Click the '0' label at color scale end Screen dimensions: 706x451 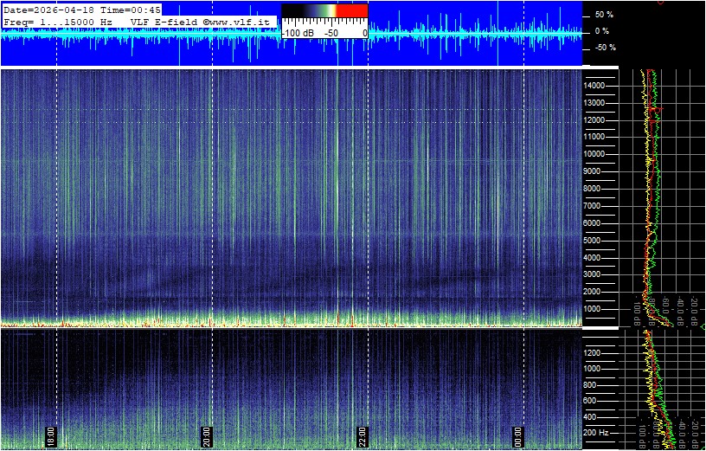[x=365, y=34]
